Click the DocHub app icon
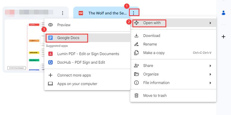231x115 pixels. click(x=50, y=62)
